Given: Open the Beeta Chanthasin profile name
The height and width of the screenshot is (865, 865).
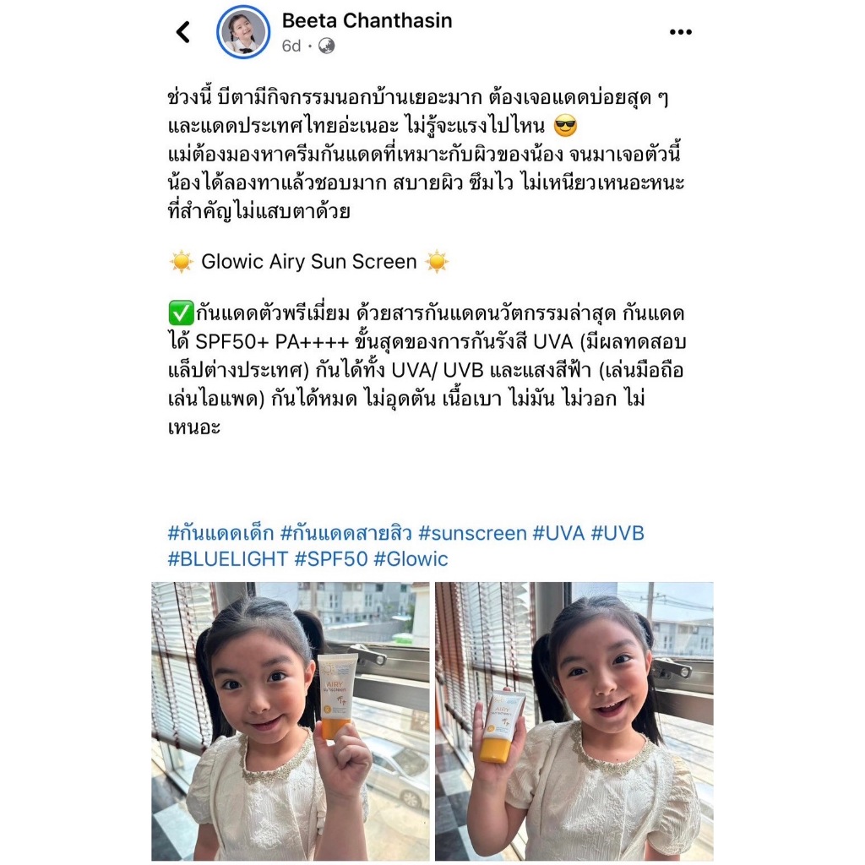Looking at the screenshot, I should click(x=367, y=21).
